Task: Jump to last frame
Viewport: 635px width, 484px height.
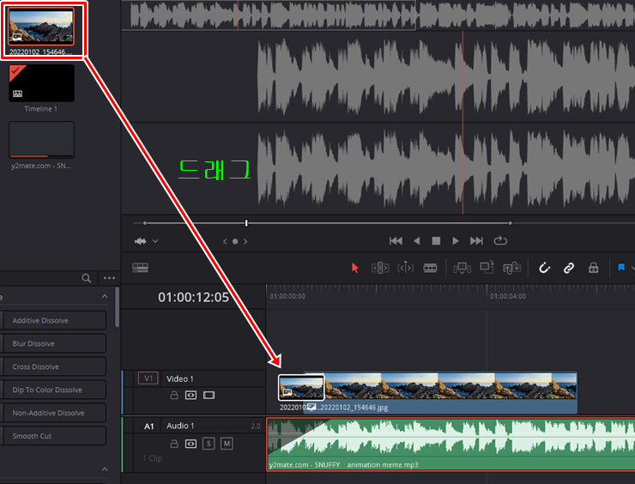Action: [x=476, y=241]
